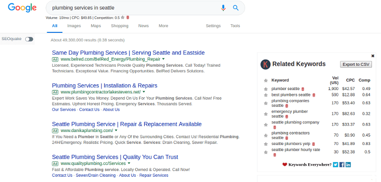Viewport: 381px width, 182px height.
Task: Click red icon beside 'best plumbers seattle'
Action: [x=314, y=95]
